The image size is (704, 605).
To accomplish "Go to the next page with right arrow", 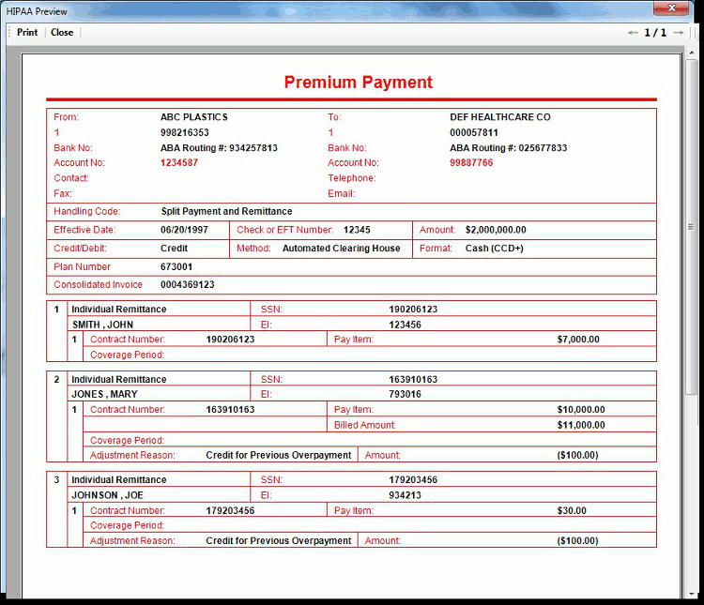I will [x=679, y=33].
